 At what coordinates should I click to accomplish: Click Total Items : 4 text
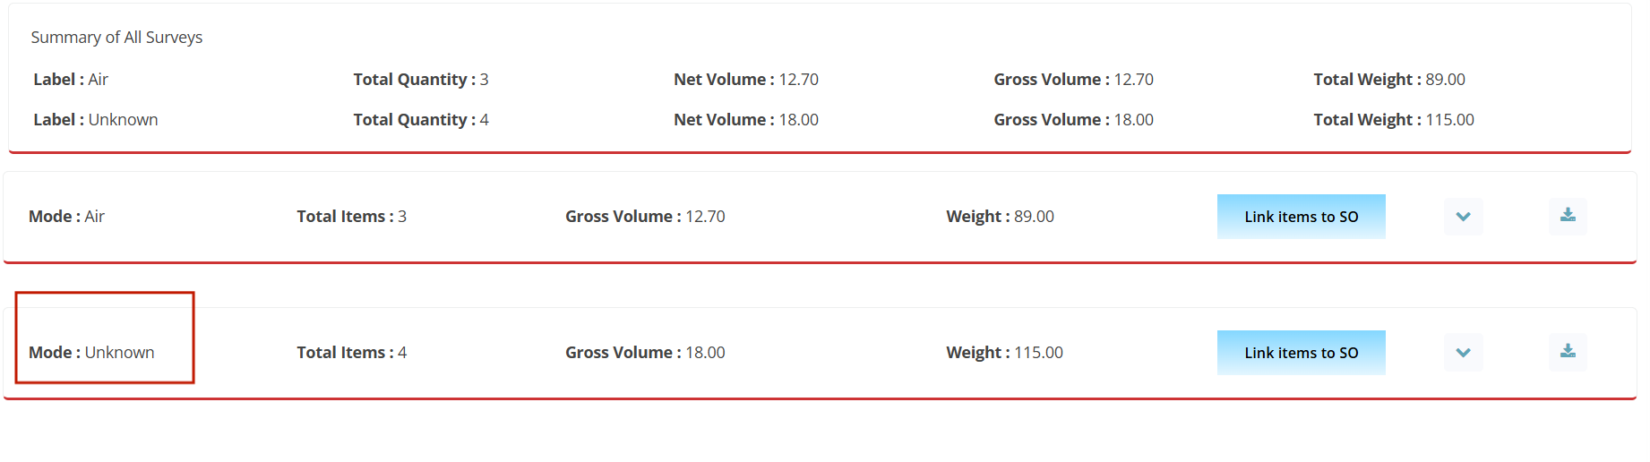[x=352, y=353]
